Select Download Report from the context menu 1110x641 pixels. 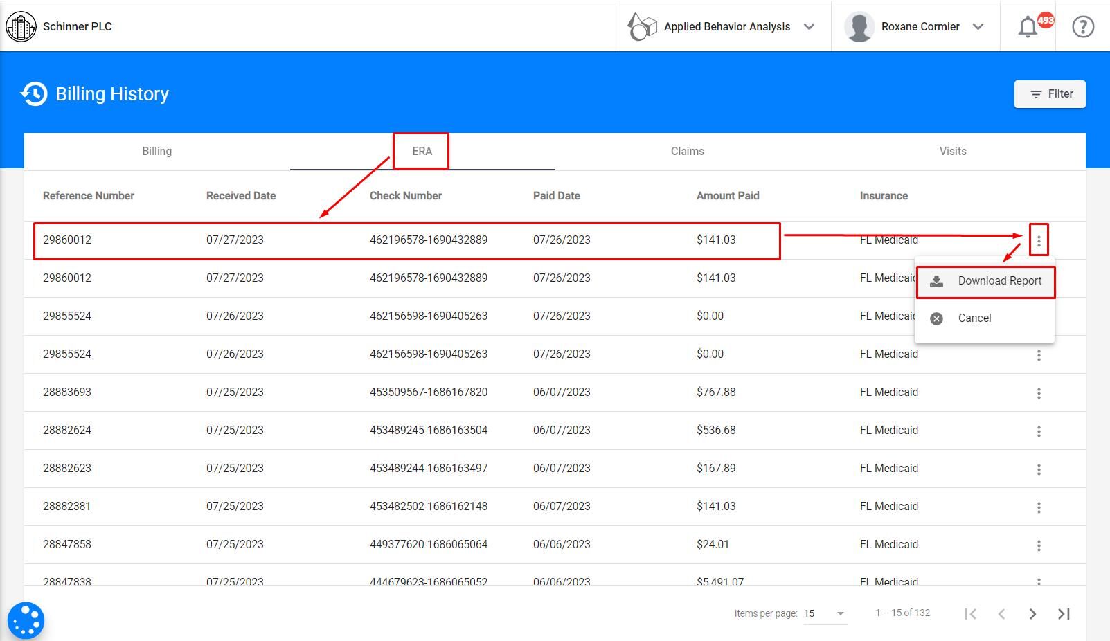[999, 281]
